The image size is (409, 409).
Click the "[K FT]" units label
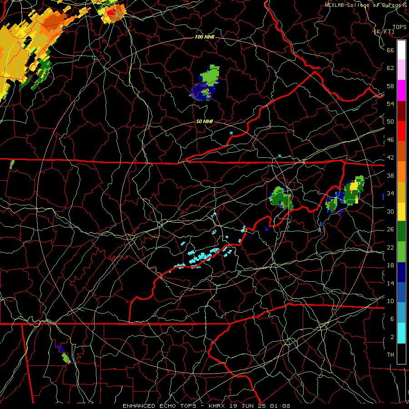[x=384, y=32]
